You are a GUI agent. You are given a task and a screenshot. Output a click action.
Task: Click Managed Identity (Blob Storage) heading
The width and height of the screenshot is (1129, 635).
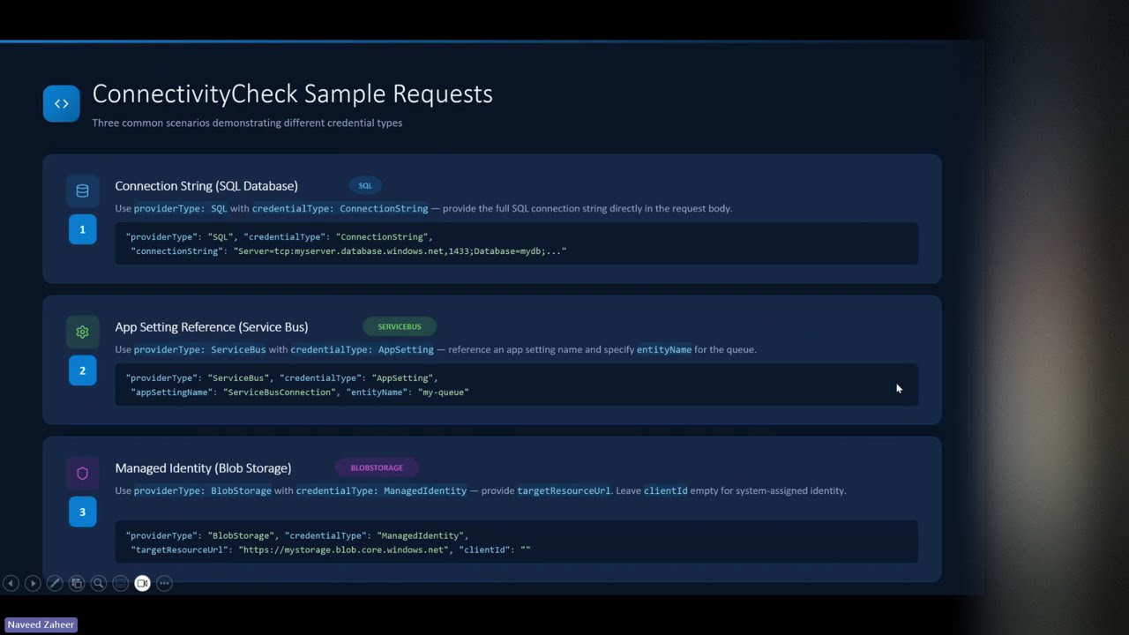[x=203, y=467]
